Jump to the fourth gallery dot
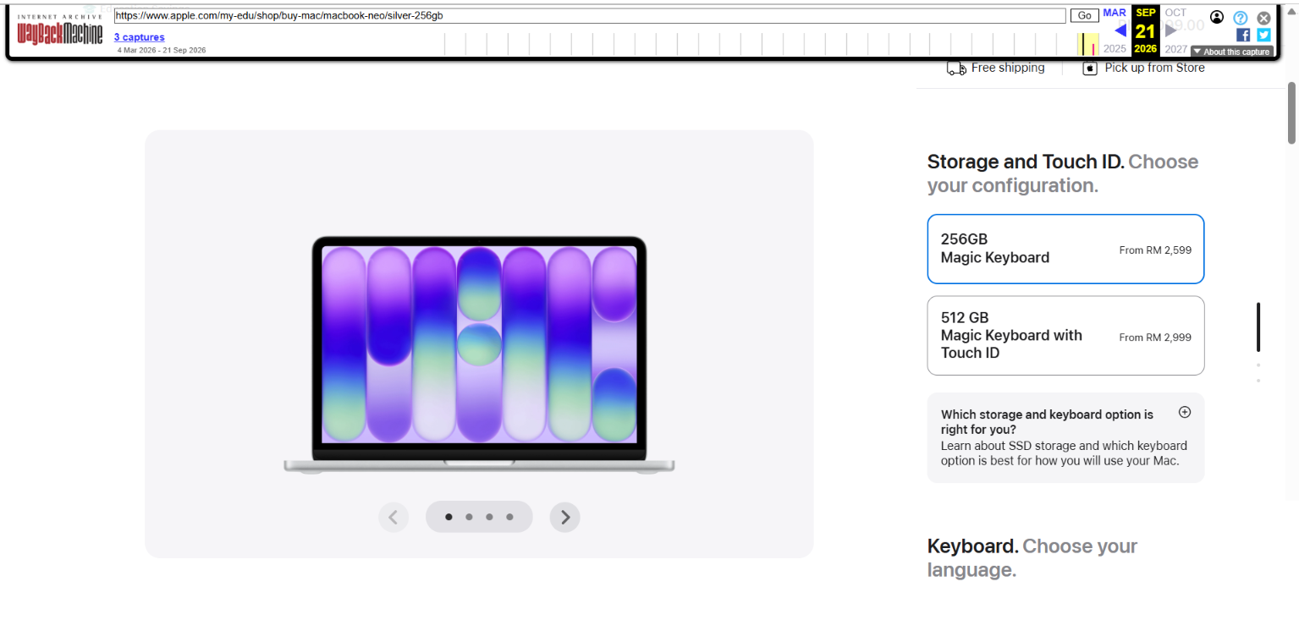The image size is (1299, 631). [509, 517]
